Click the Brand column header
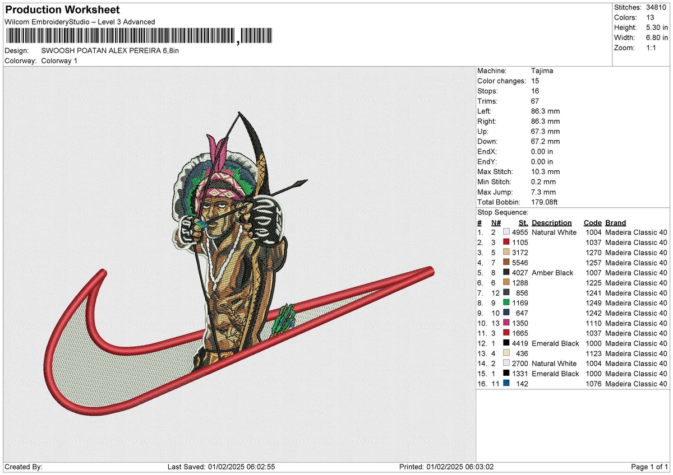The image size is (673, 475). pyautogui.click(x=616, y=222)
